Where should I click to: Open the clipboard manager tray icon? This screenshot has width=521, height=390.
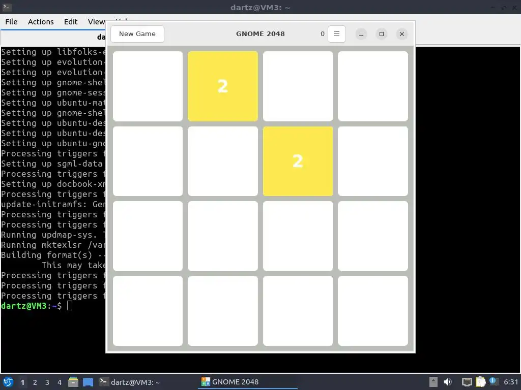480,382
